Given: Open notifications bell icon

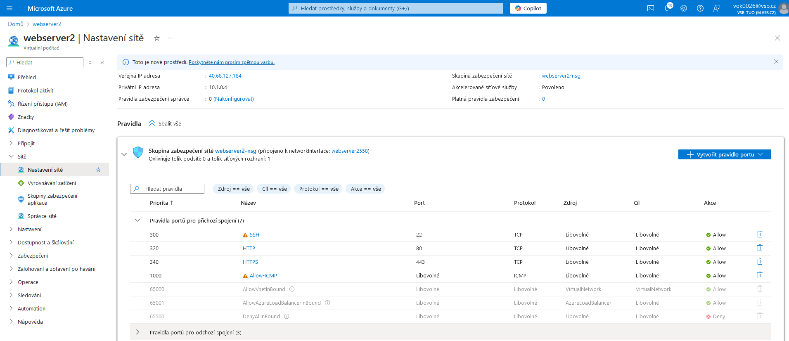Looking at the screenshot, I should [667, 8].
